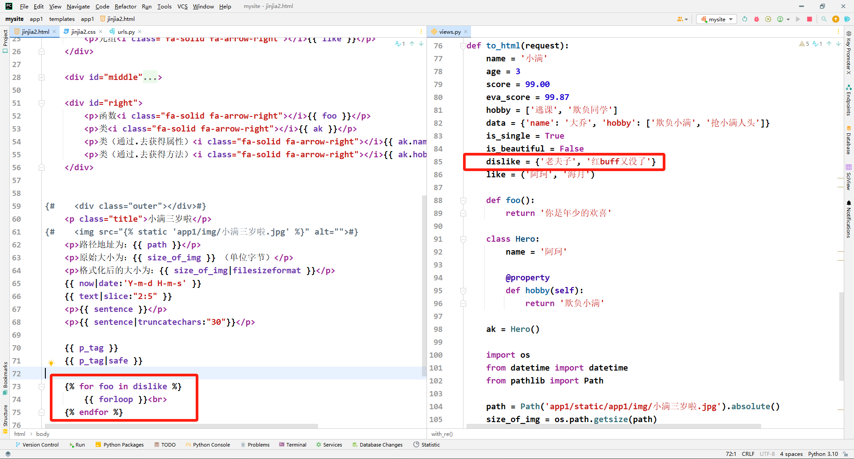
Task: Open the Terminal tool window
Action: pyautogui.click(x=293, y=444)
